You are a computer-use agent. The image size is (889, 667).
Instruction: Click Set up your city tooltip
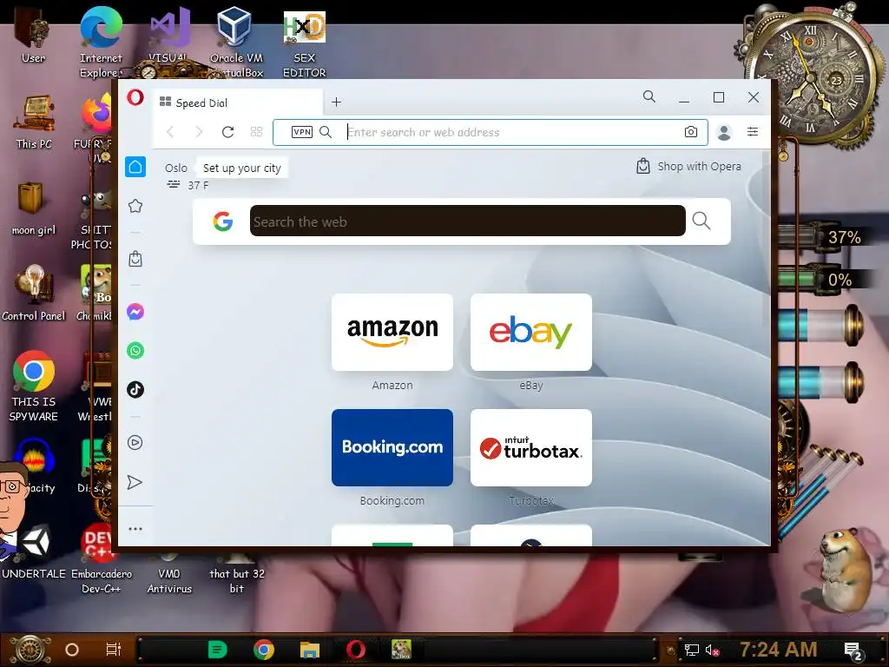[x=242, y=168]
